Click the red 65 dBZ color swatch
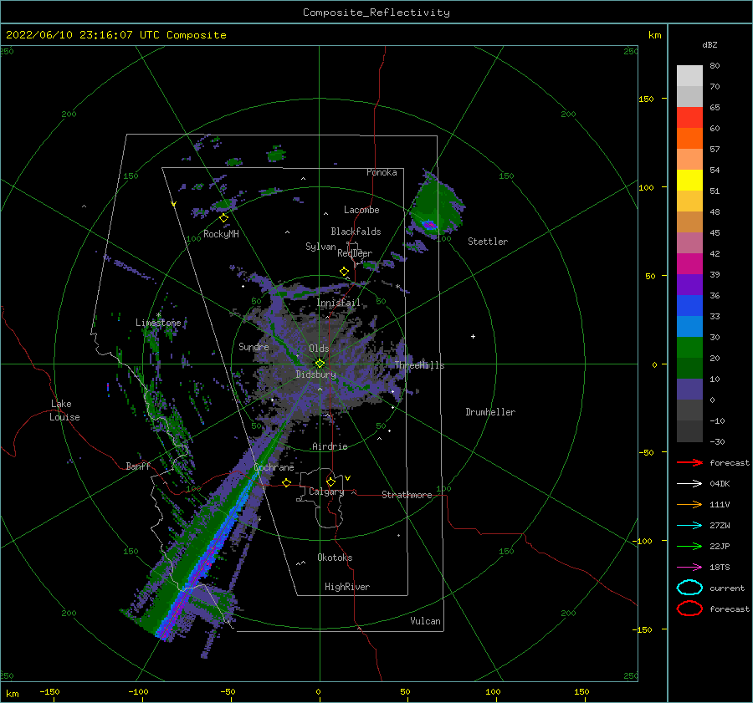Screen dimensions: 753x703 click(x=689, y=117)
